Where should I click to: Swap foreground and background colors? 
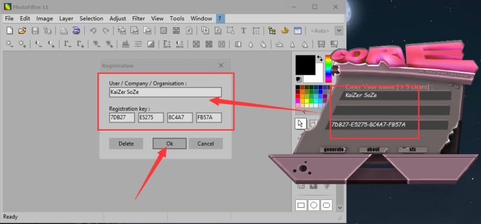tap(320, 58)
